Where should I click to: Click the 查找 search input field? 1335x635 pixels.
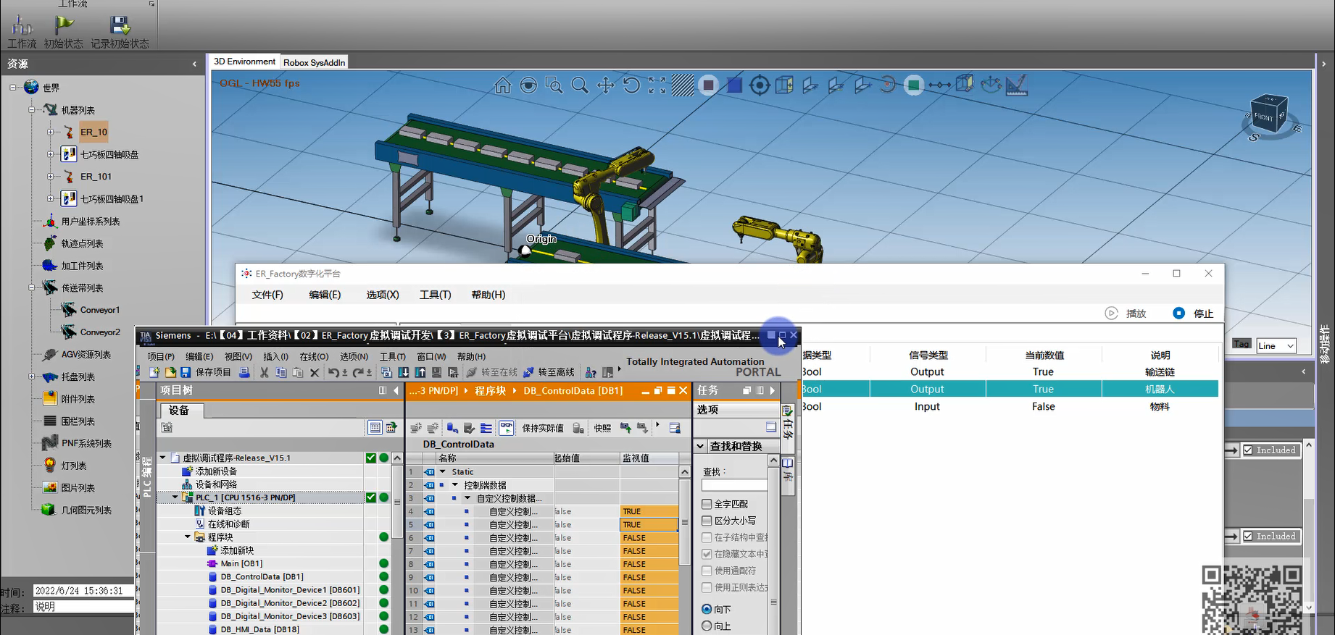pyautogui.click(x=733, y=485)
